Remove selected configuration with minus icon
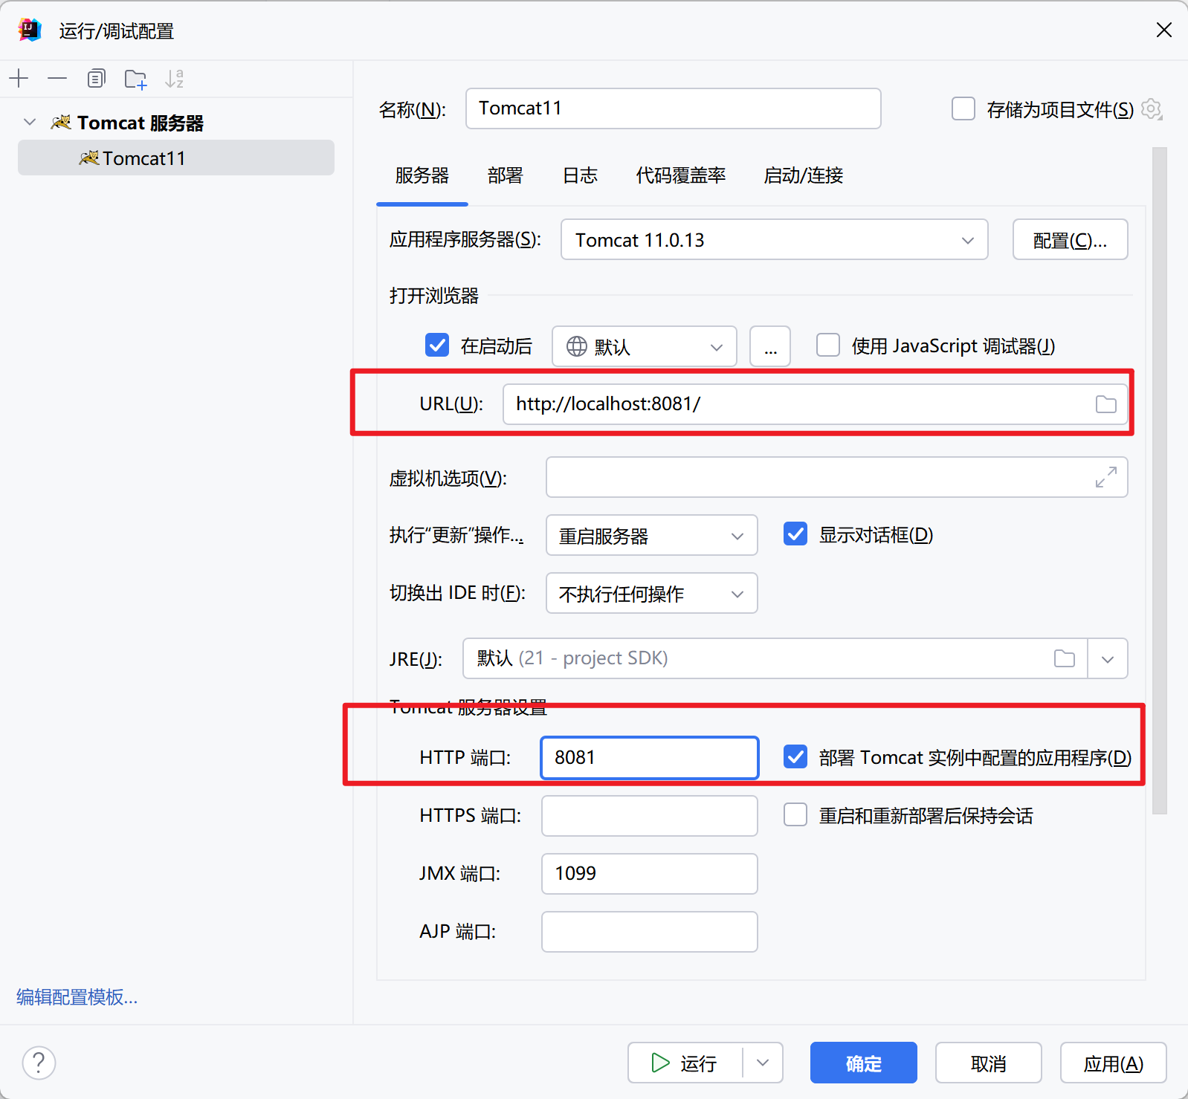 pos(57,78)
